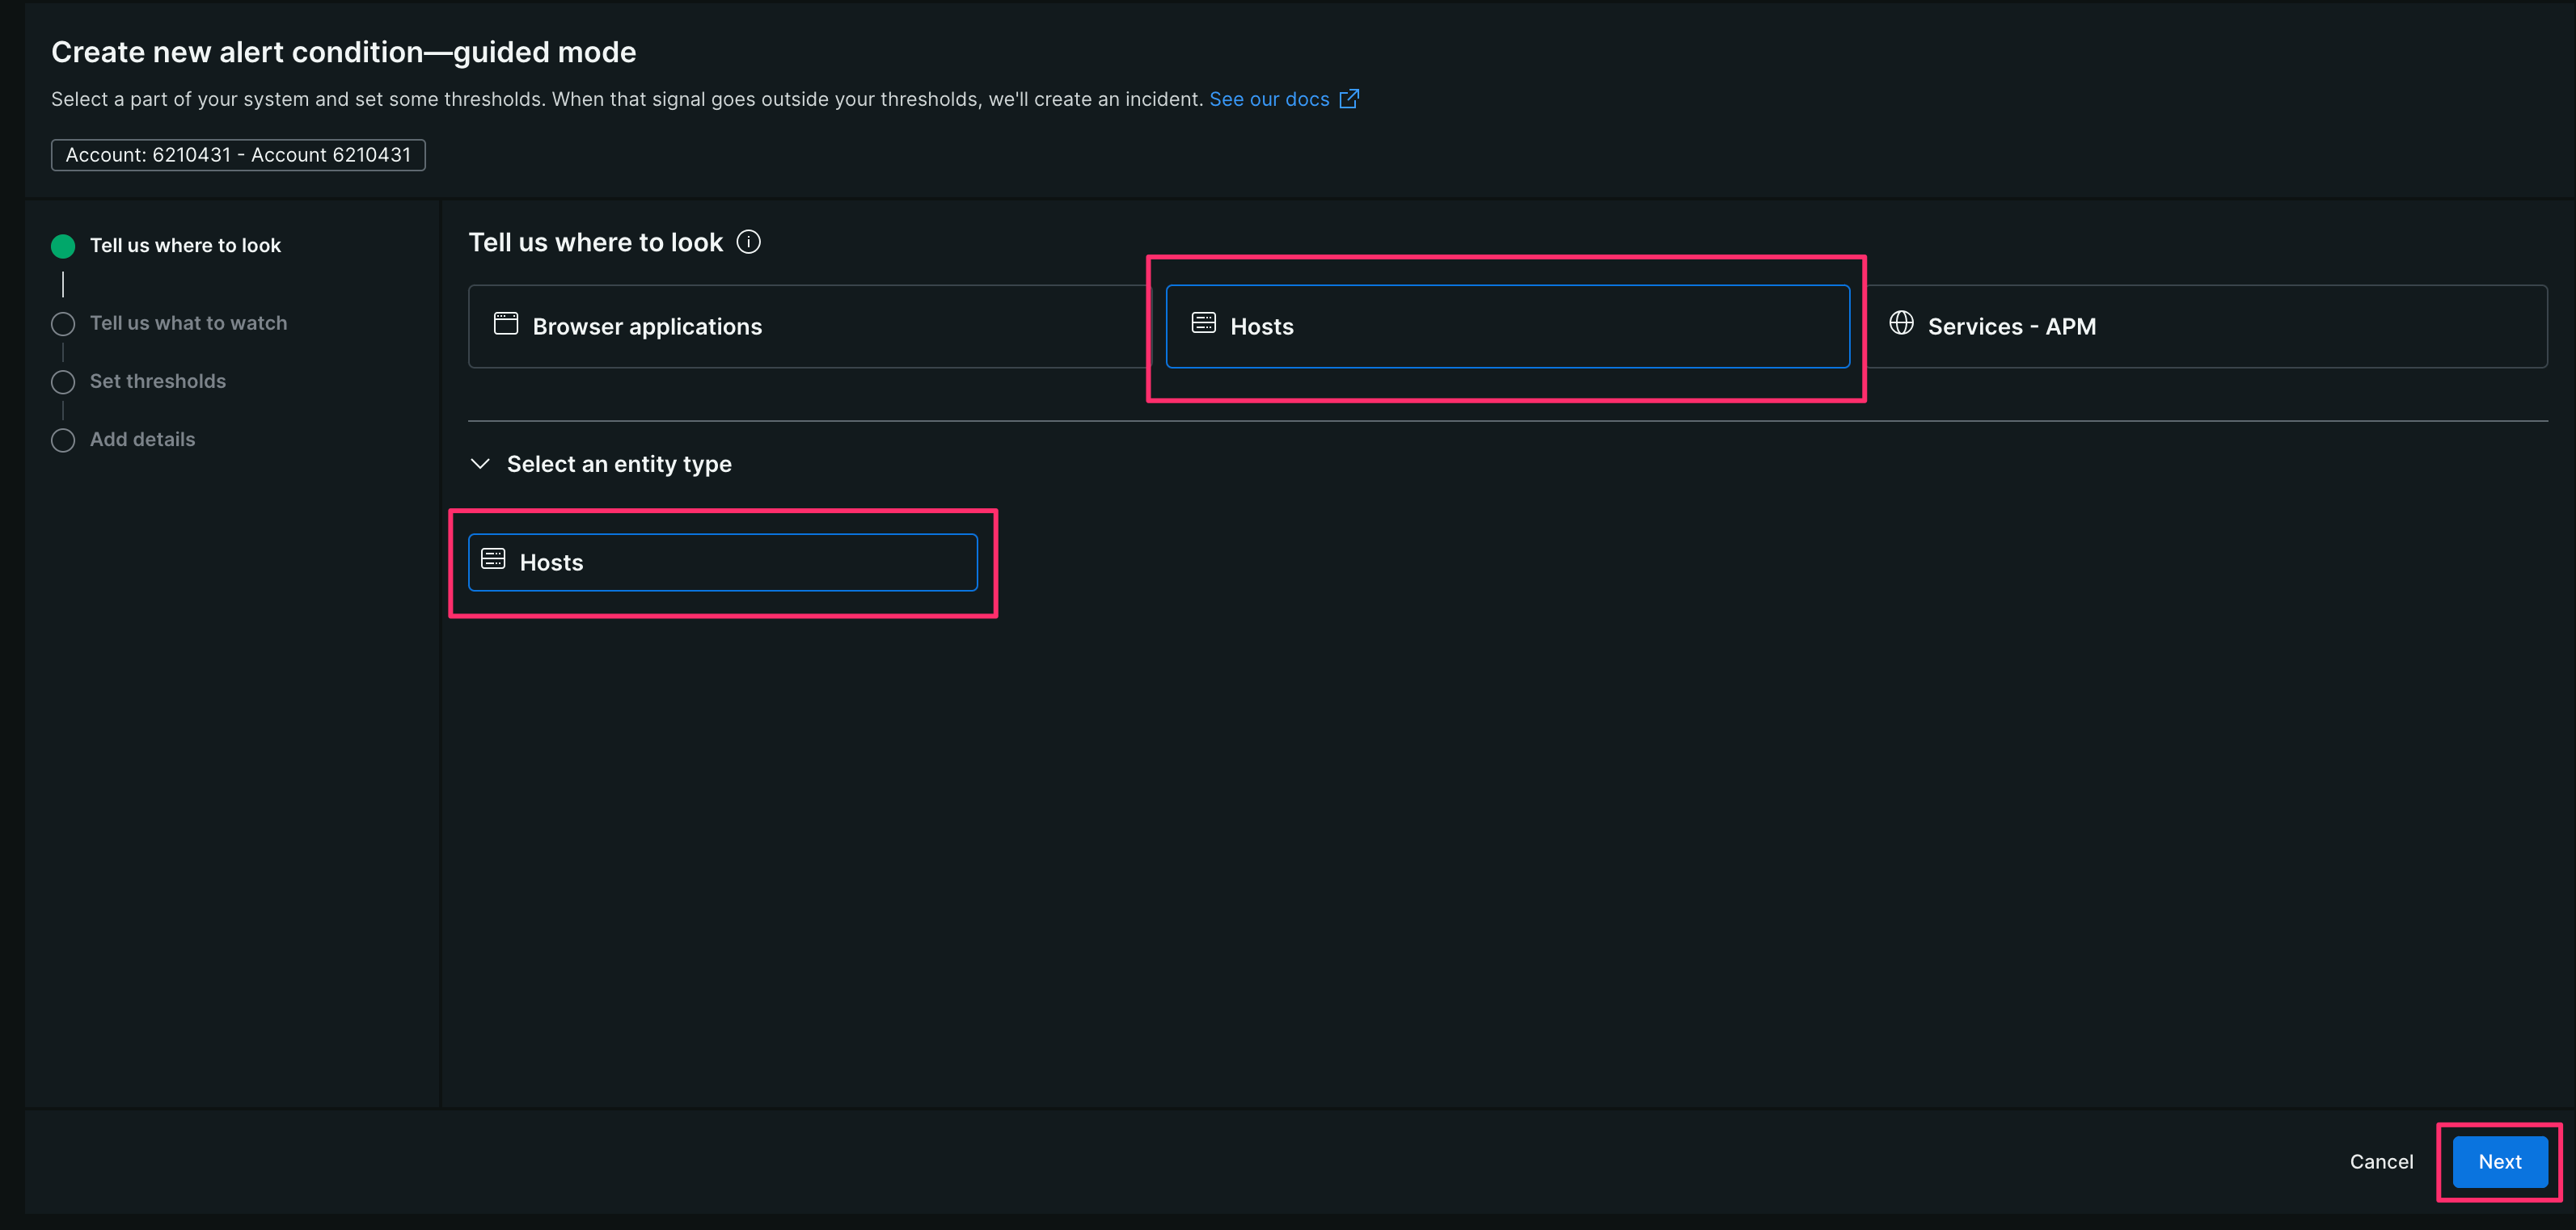Select the Set thresholds step circle
The width and height of the screenshot is (2576, 1230).
[x=62, y=381]
